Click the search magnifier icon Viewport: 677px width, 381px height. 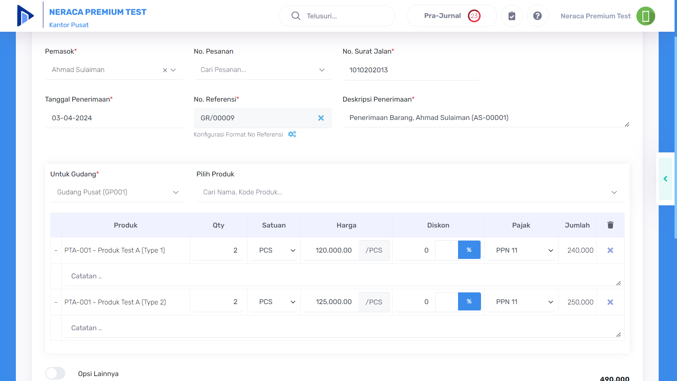point(296,16)
